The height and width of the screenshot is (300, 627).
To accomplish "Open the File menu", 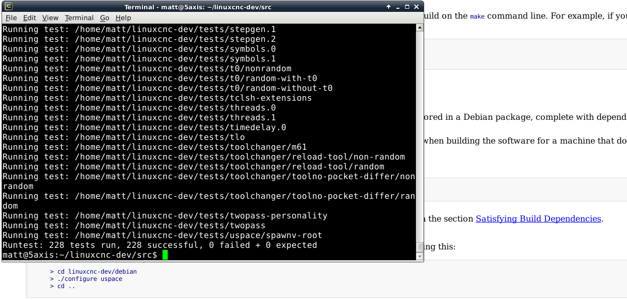I will pyautogui.click(x=11, y=18).
